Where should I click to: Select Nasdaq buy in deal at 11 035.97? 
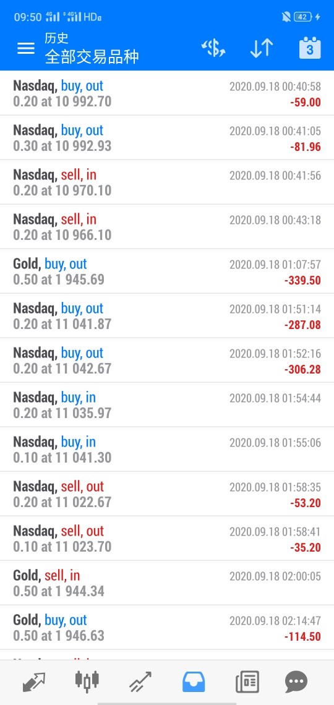(x=167, y=405)
